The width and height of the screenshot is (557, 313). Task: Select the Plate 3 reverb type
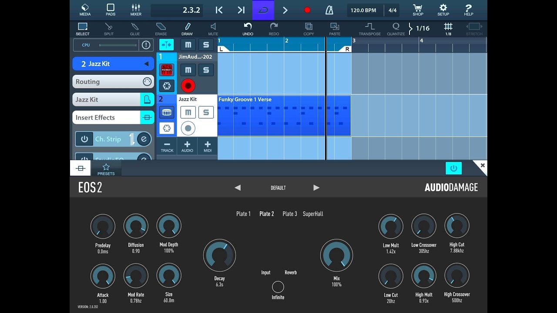[x=290, y=214]
